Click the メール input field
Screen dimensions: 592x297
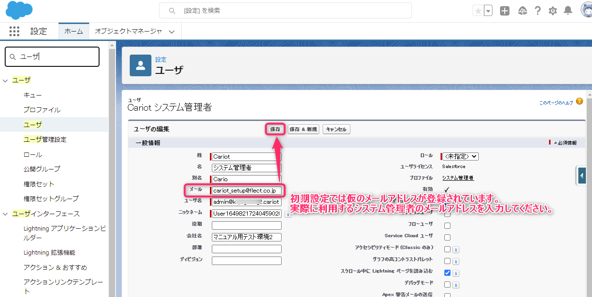(x=247, y=191)
